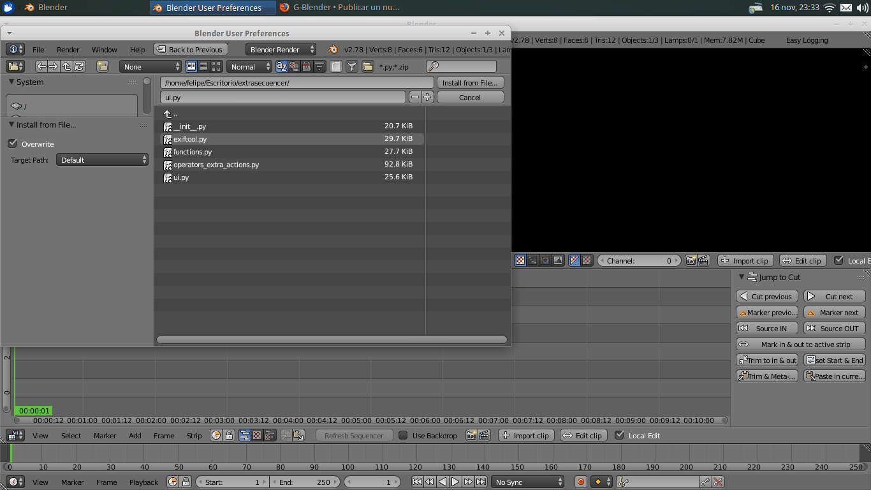Sort files by extension type
Screen dimensions: 871x490
click(294, 66)
